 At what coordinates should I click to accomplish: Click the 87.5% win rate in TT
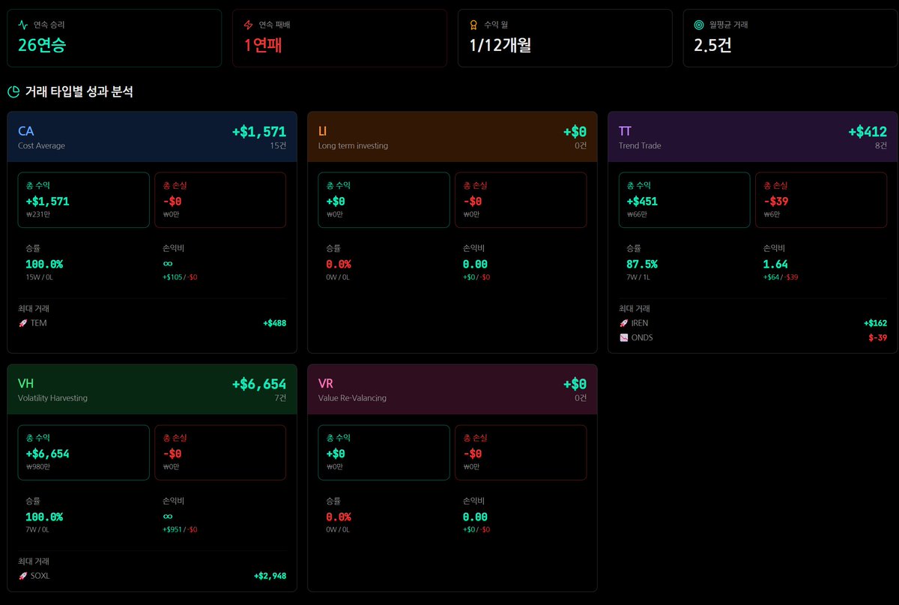coord(642,264)
